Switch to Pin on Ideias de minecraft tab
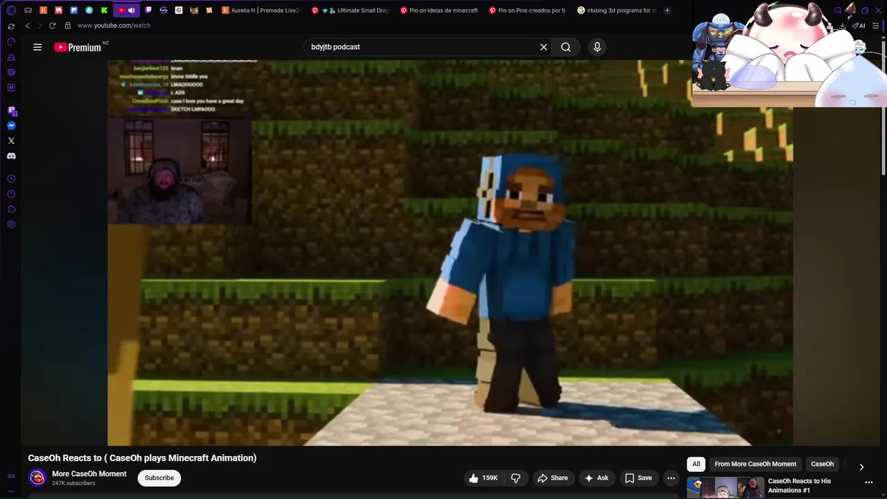Screen dimensions: 887x499 439,10
